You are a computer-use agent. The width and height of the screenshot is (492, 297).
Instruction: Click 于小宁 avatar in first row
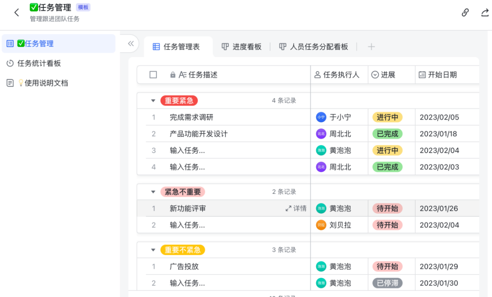[321, 117]
